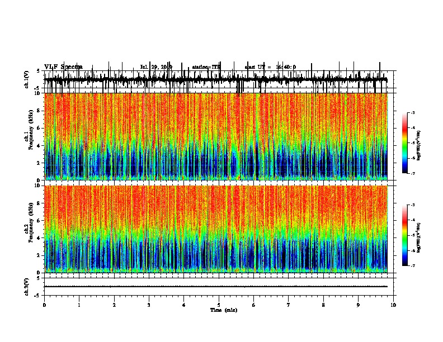This screenshot has width=443, height=342.
Task: Click time axis tick label '0'
Action: 44,305
